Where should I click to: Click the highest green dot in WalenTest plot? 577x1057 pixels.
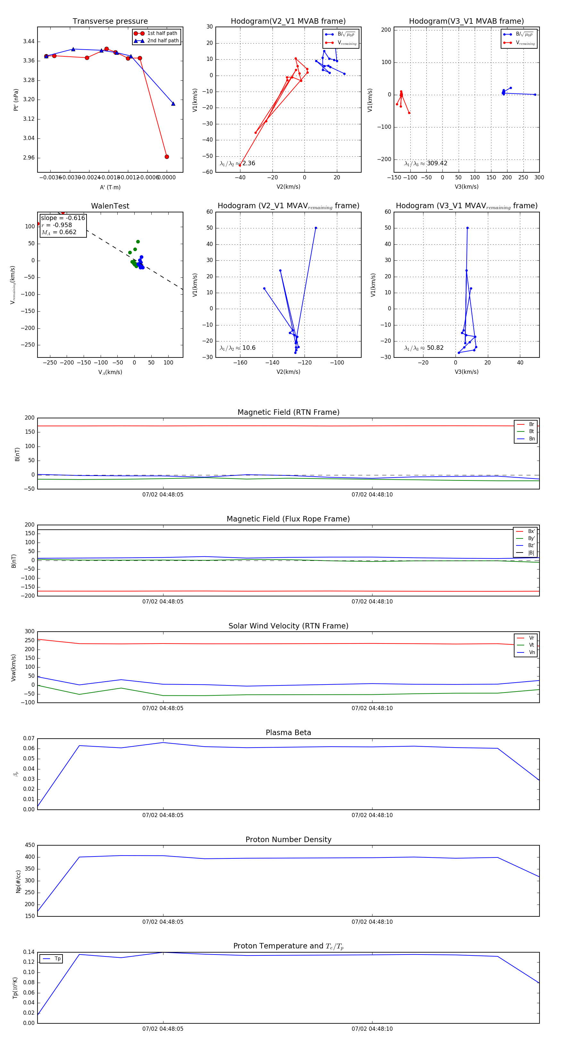138,242
